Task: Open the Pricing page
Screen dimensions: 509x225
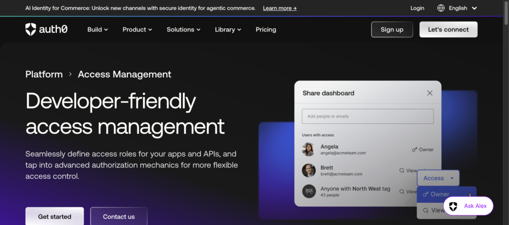Action: point(266,29)
